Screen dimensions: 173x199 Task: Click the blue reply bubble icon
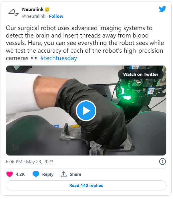click(36, 174)
